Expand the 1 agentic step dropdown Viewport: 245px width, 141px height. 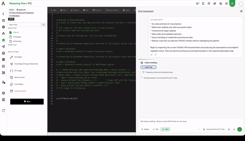point(148,67)
